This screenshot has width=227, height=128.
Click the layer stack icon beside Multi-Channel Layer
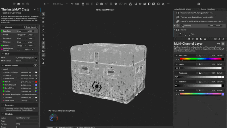pos(223,44)
